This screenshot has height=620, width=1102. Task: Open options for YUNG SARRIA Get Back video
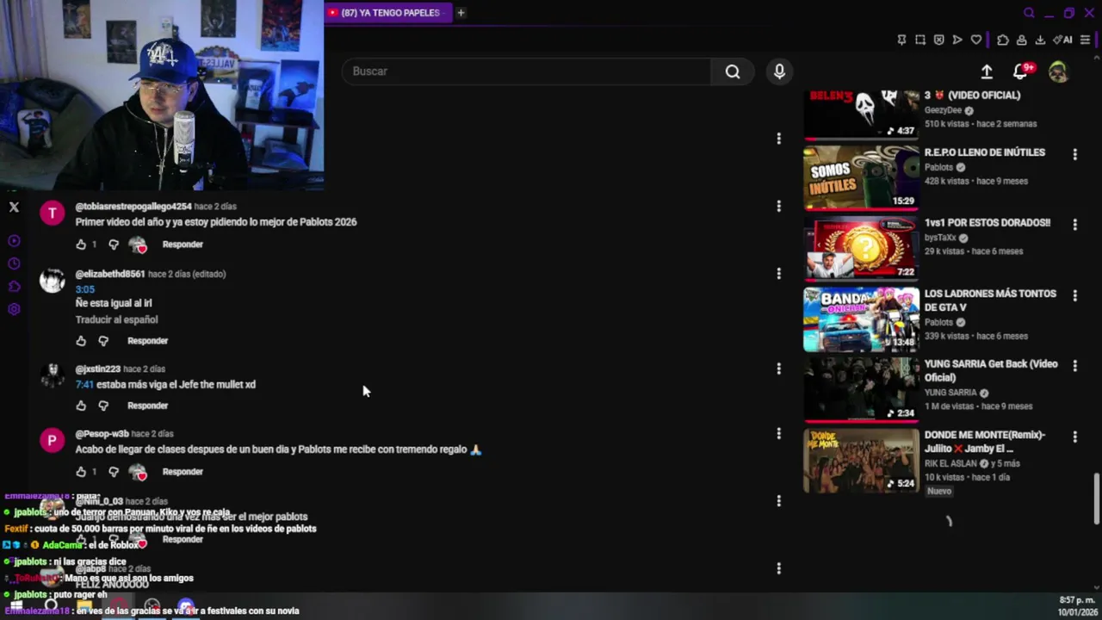pyautogui.click(x=1074, y=366)
